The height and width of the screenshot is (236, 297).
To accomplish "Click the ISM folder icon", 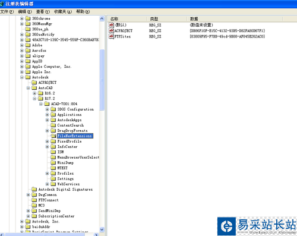I will pos(53,152).
